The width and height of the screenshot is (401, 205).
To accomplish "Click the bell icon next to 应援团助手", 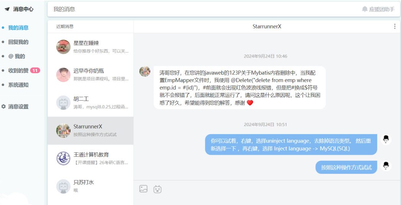I will pos(365,9).
